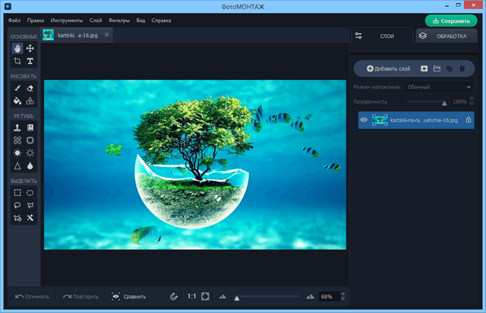This screenshot has width=486, height=313.
Task: Select the Text tool
Action: [30, 61]
